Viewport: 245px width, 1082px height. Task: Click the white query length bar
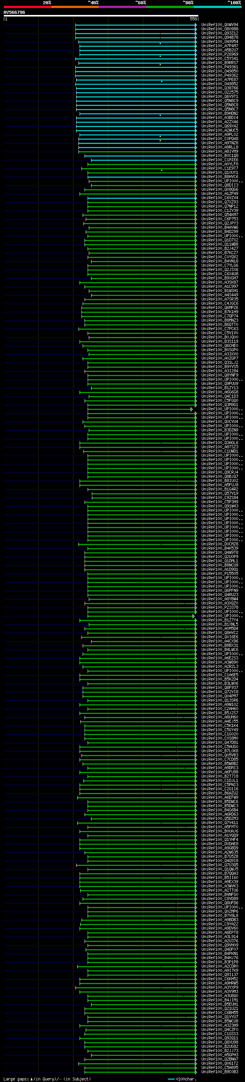click(101, 15)
